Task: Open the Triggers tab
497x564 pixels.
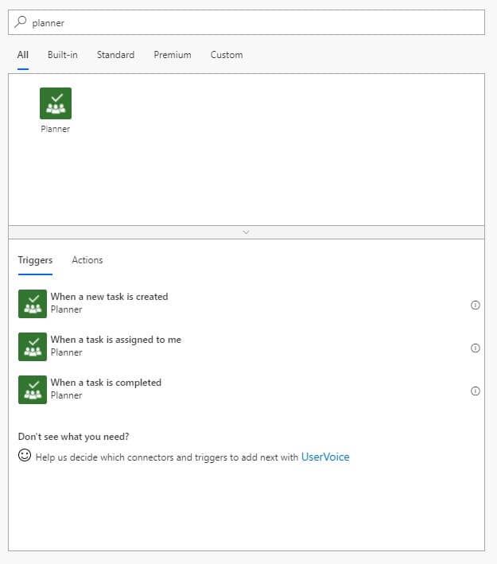Action: click(x=35, y=260)
